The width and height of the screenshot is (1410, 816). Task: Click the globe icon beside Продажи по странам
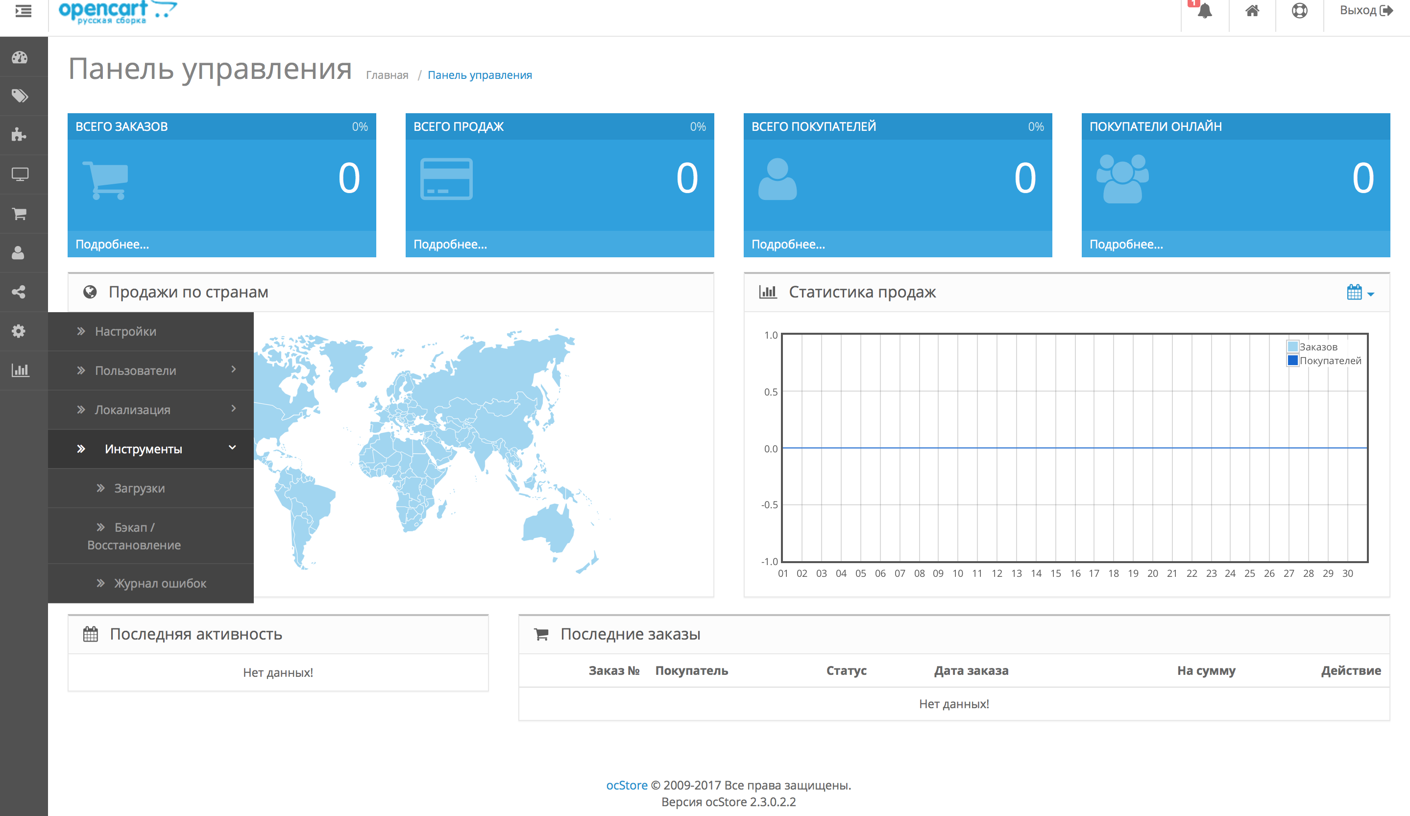pos(90,292)
